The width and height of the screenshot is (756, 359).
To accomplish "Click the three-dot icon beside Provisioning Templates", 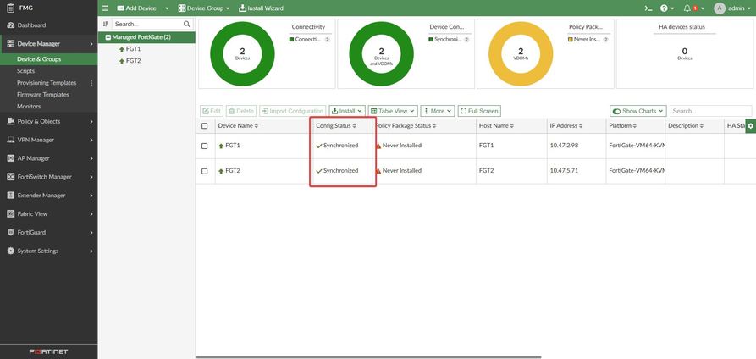I will pos(91,83).
